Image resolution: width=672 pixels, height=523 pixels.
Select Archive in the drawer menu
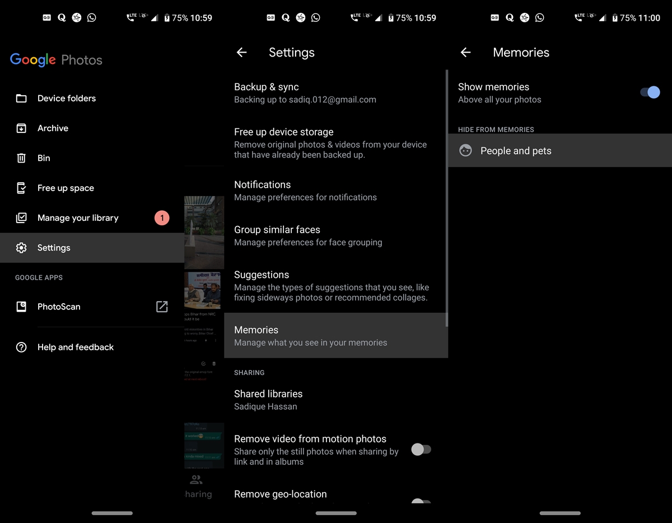pos(92,128)
